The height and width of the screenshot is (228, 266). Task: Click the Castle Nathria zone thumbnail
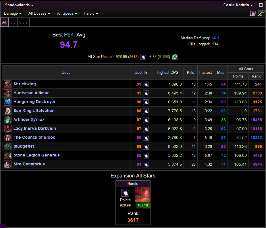143,194
